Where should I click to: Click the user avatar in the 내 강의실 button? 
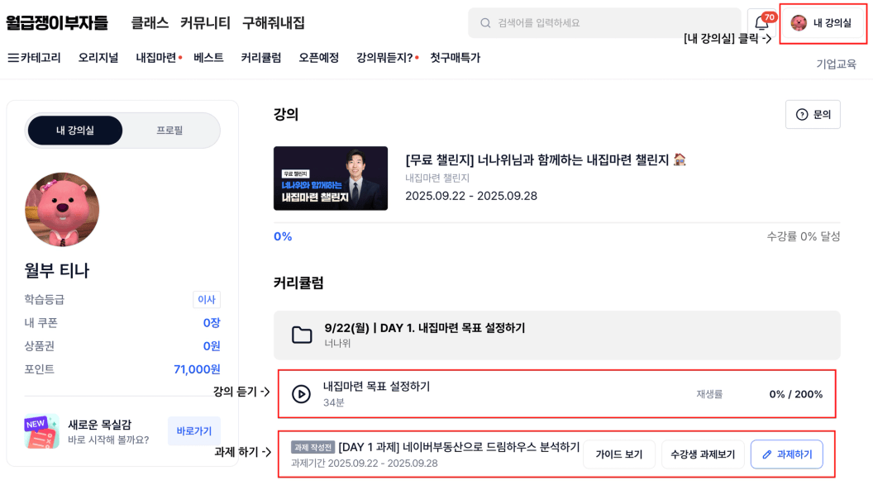click(799, 23)
